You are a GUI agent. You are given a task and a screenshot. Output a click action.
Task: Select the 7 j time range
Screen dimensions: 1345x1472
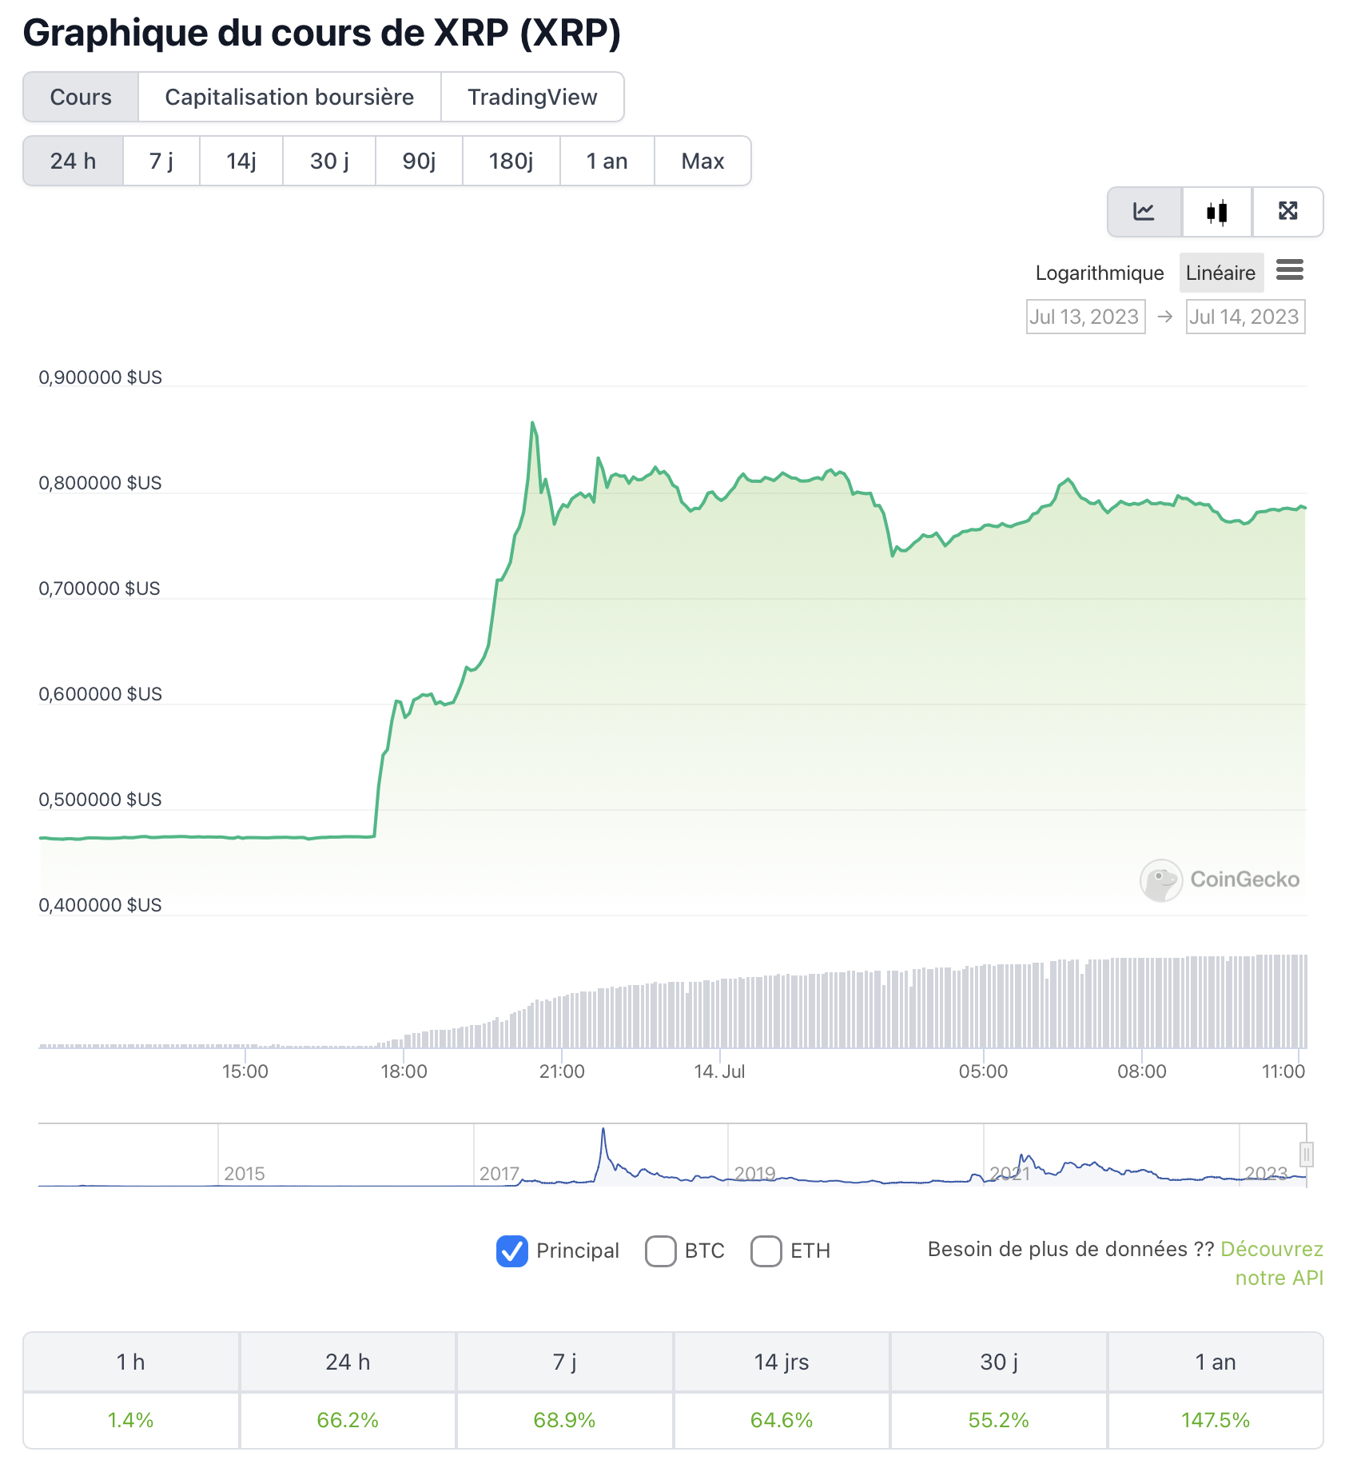click(161, 162)
